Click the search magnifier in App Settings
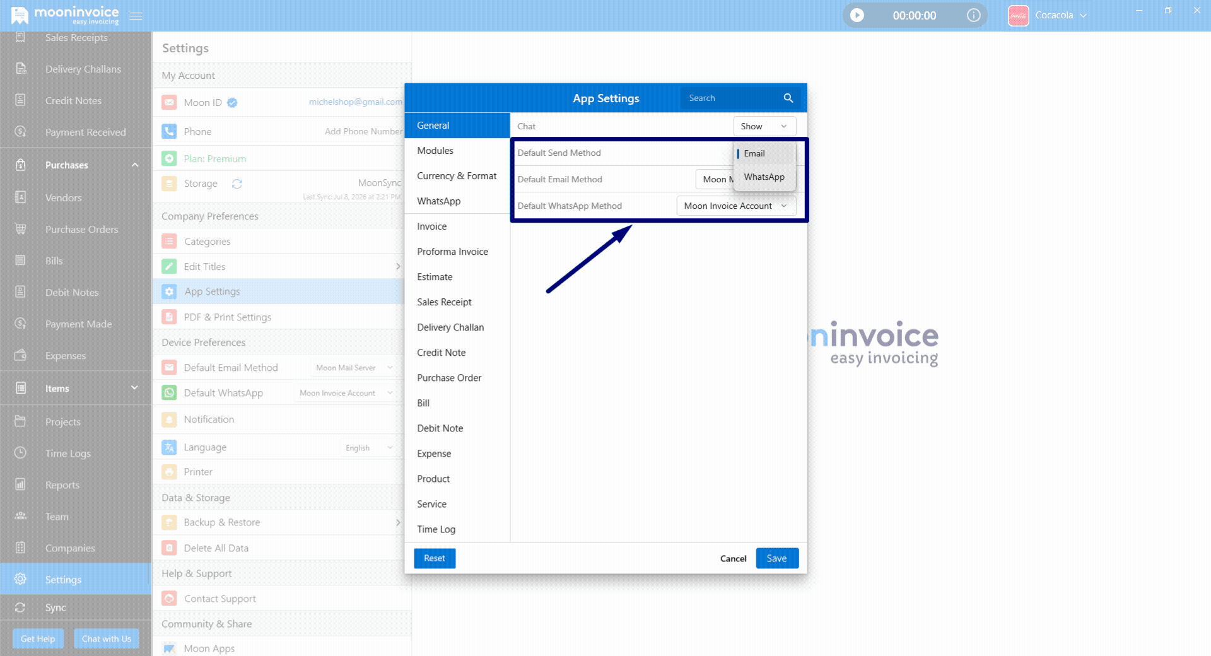The width and height of the screenshot is (1211, 656). tap(788, 98)
